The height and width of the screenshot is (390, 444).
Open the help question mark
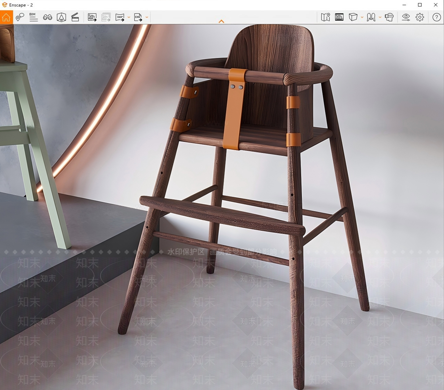(437, 17)
